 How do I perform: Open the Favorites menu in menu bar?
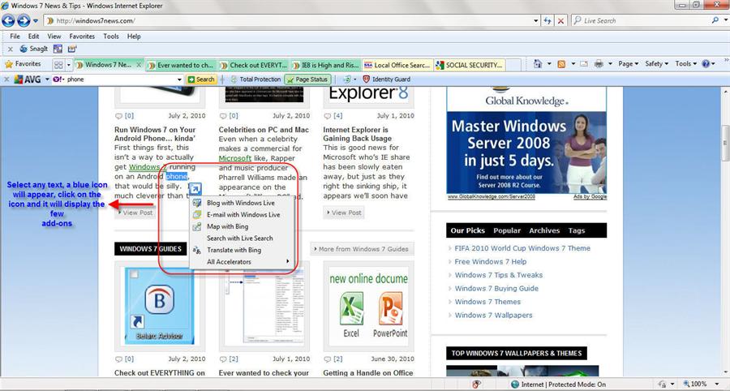point(82,37)
